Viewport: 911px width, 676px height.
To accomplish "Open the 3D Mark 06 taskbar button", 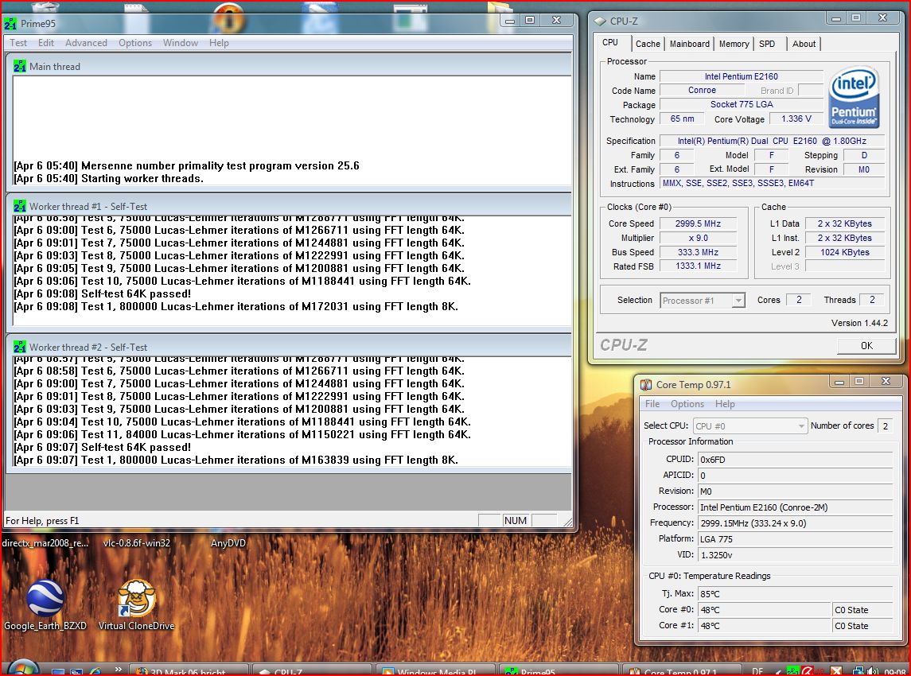I will coord(189,670).
